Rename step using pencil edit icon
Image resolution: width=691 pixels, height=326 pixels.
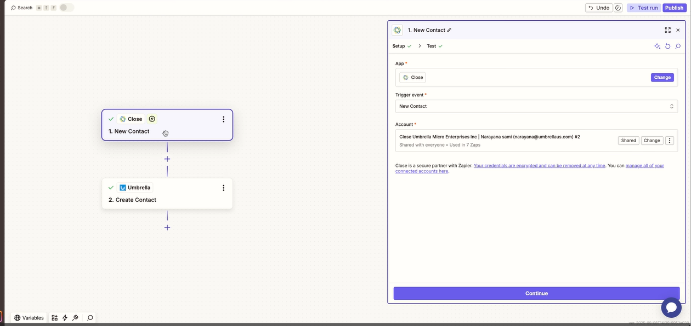tap(449, 30)
